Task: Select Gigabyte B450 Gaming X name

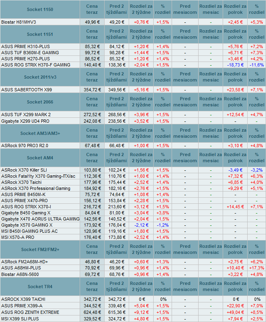Action: coord(26,213)
